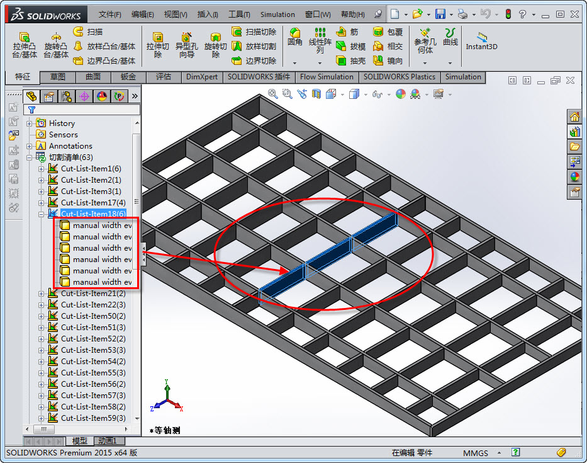Select the 旋转凸台/基体 revolve boss tool
This screenshot has width=587, height=463.
[x=56, y=45]
